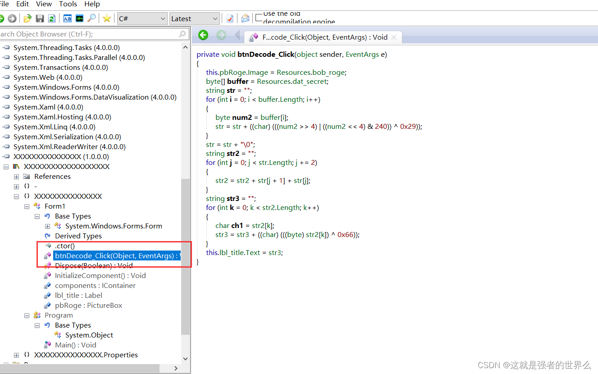Image resolution: width=598 pixels, height=374 pixels.
Task: Click the bob_roge link in code
Action: tap(329, 73)
